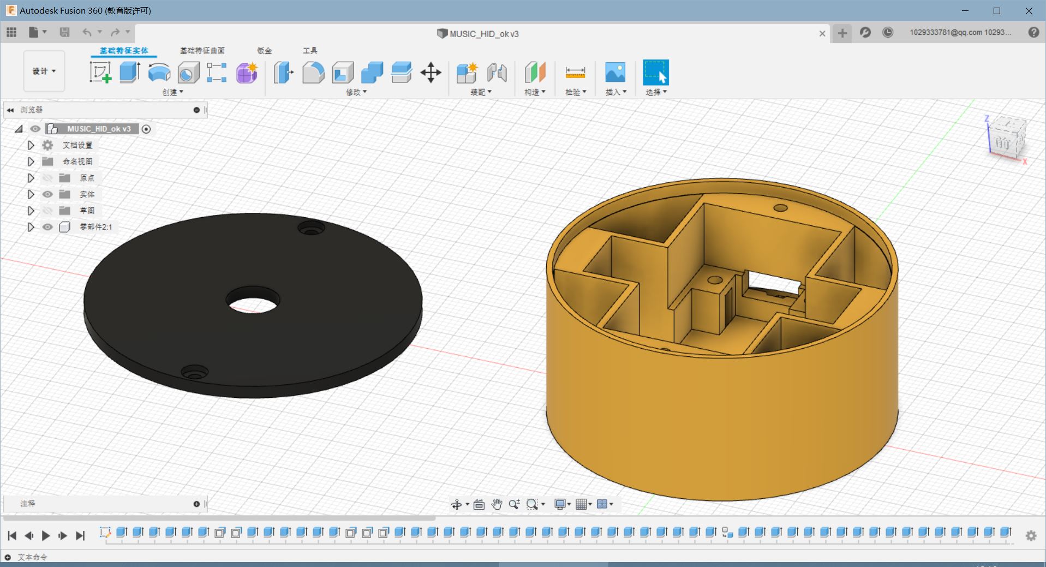This screenshot has height=567, width=1046.
Task: Select the Extrude tool
Action: point(130,72)
